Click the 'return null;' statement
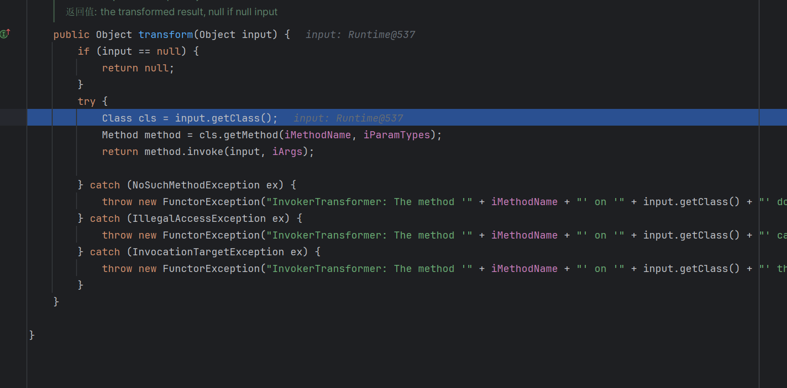The width and height of the screenshot is (787, 388). click(138, 68)
